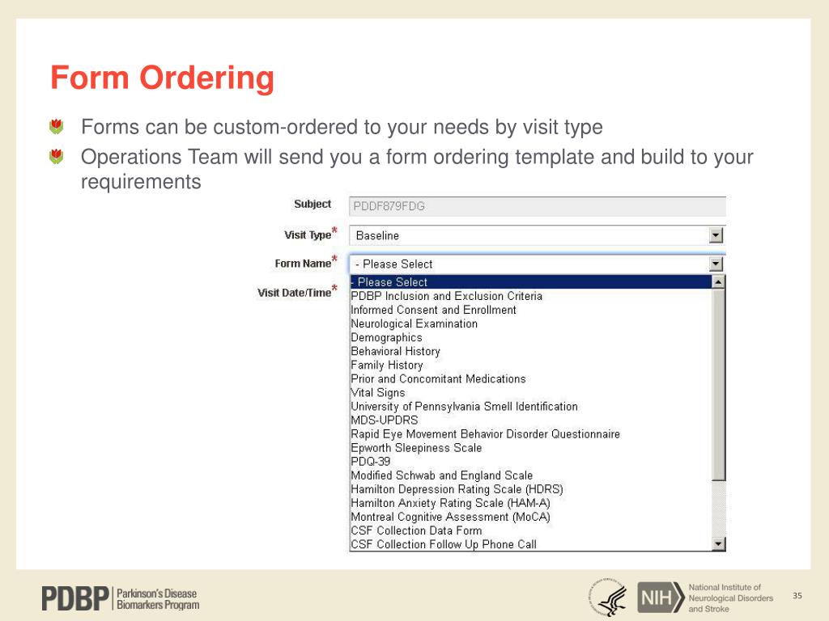Screen dimensions: 829x621
Task: Click slide number 35
Action: pyautogui.click(x=797, y=596)
